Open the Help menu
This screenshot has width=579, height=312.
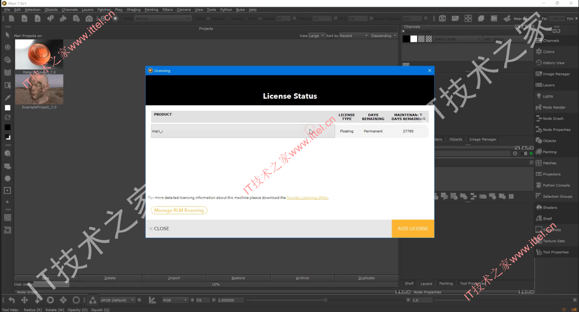(253, 9)
